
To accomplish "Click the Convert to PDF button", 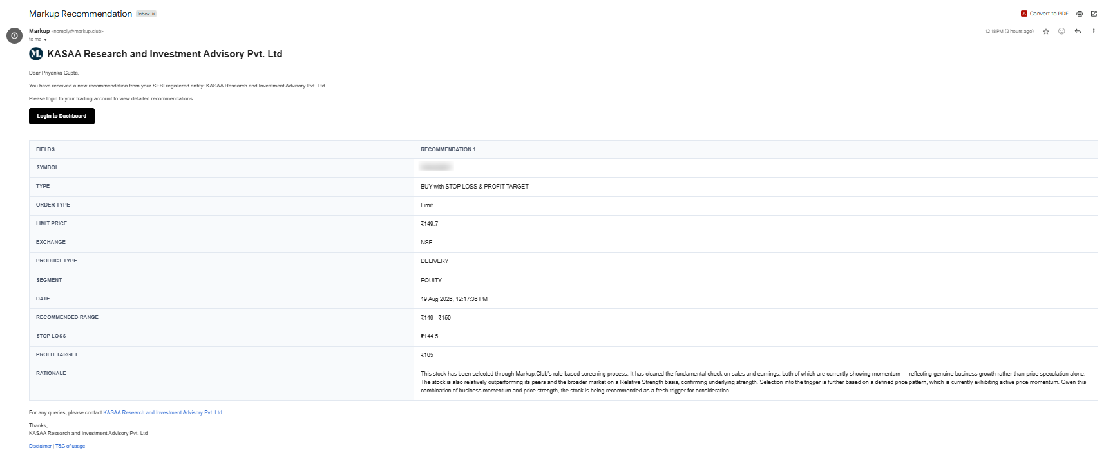I will [x=1044, y=14].
